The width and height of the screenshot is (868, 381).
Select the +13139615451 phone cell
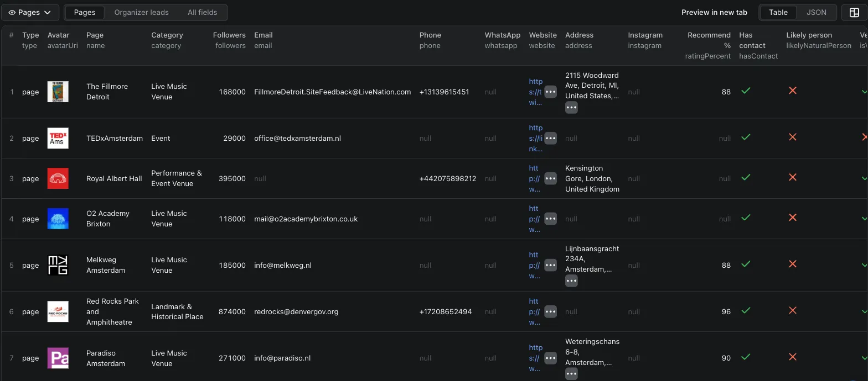(445, 92)
